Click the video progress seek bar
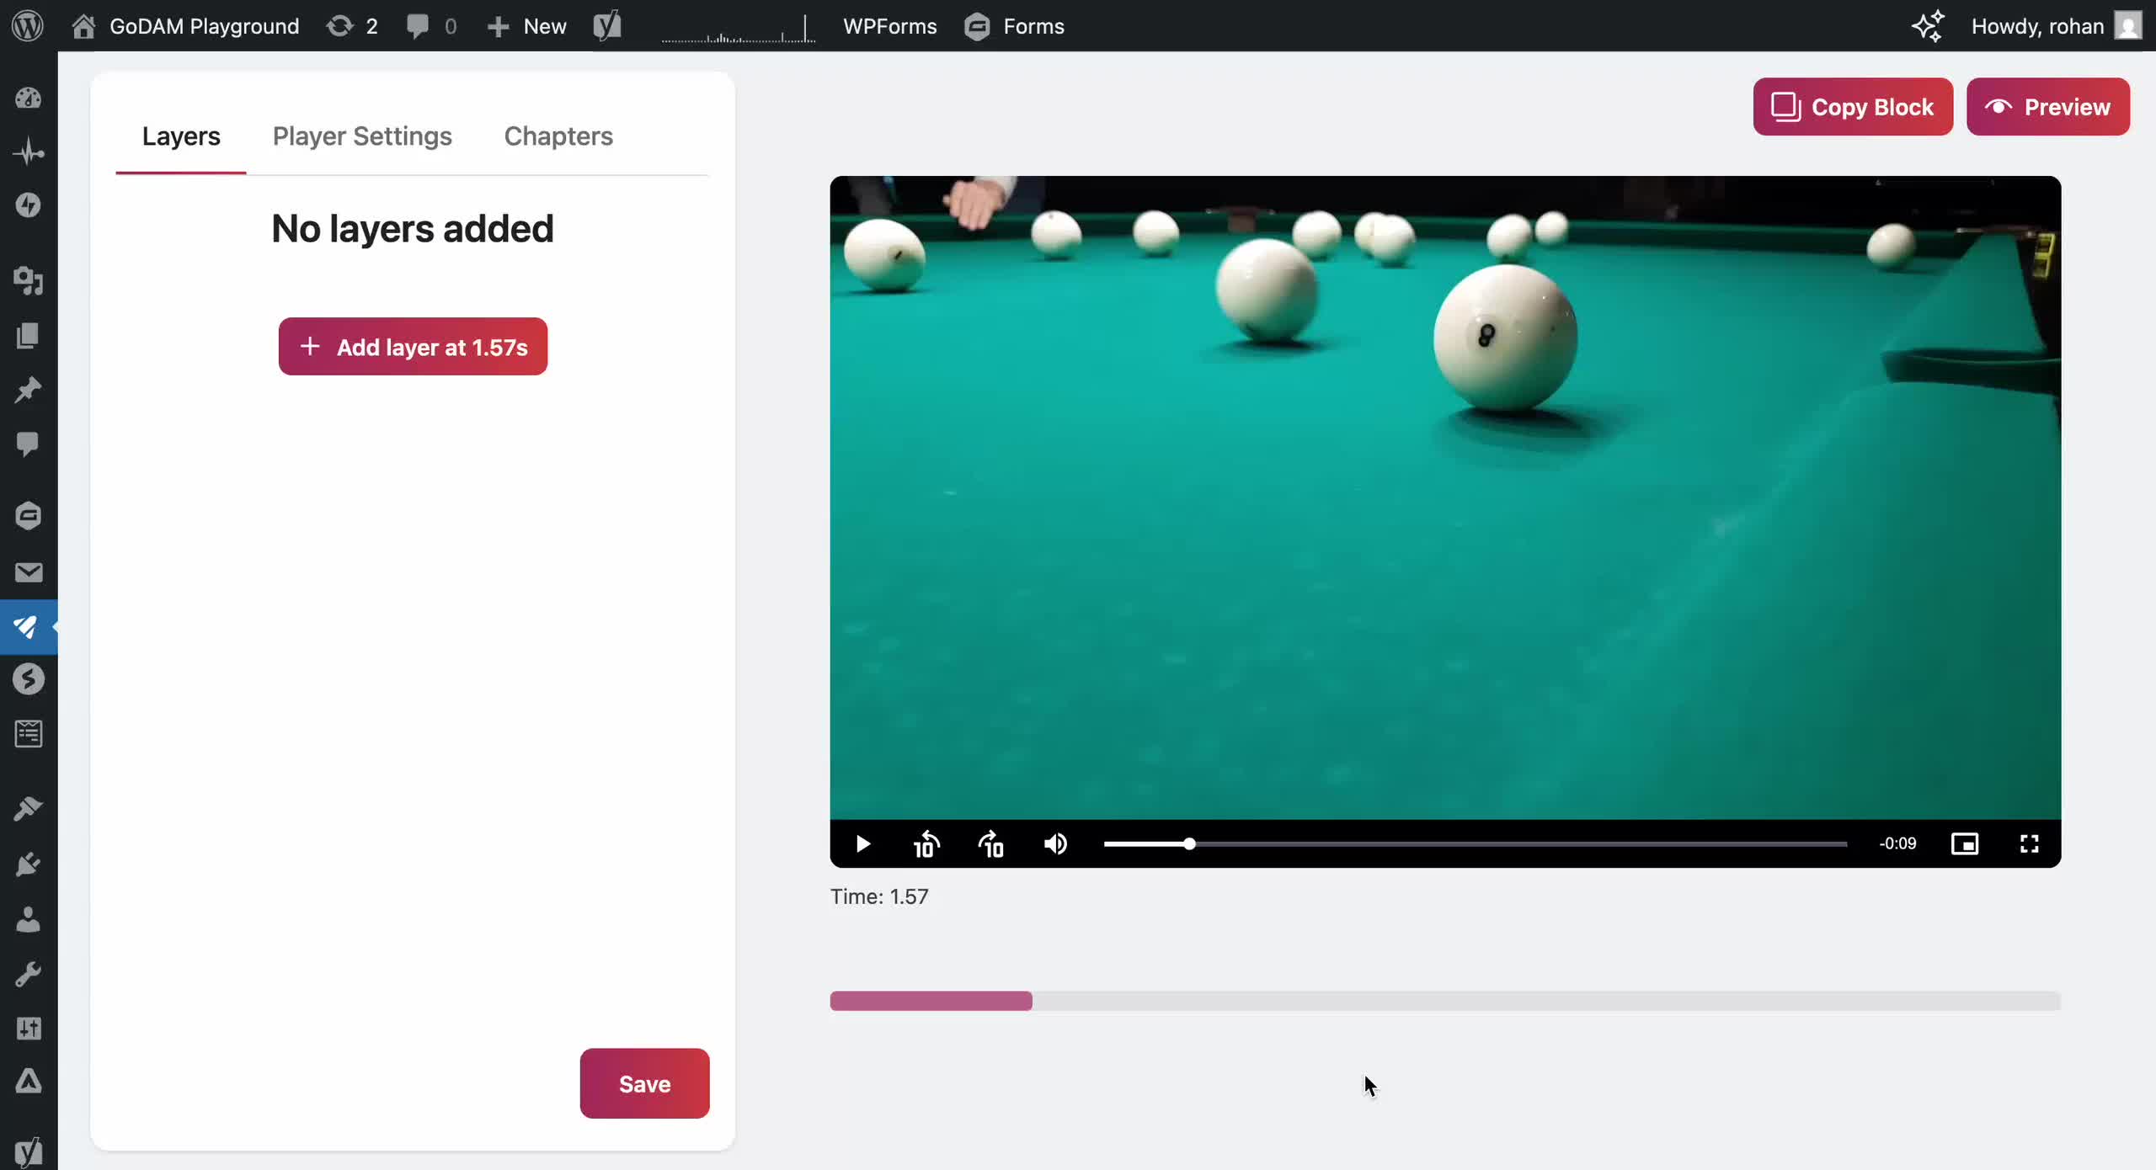Image resolution: width=2156 pixels, height=1170 pixels. [x=1474, y=844]
